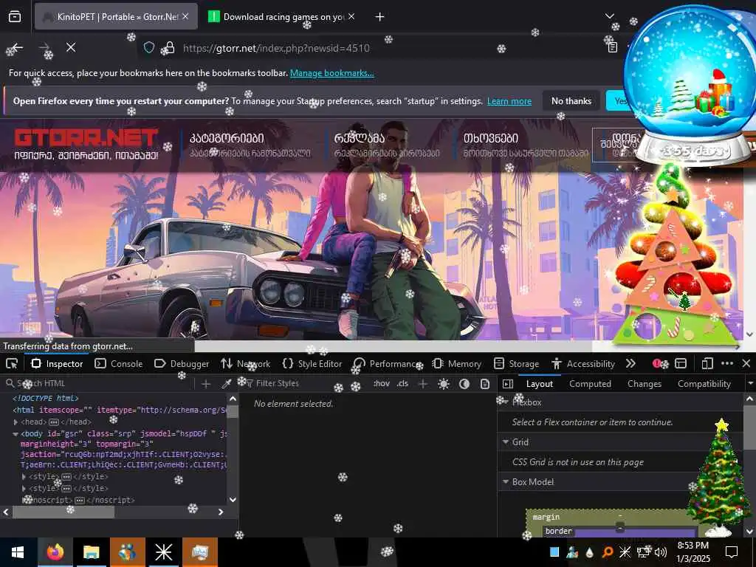Open Manage bookmarks link

click(331, 73)
